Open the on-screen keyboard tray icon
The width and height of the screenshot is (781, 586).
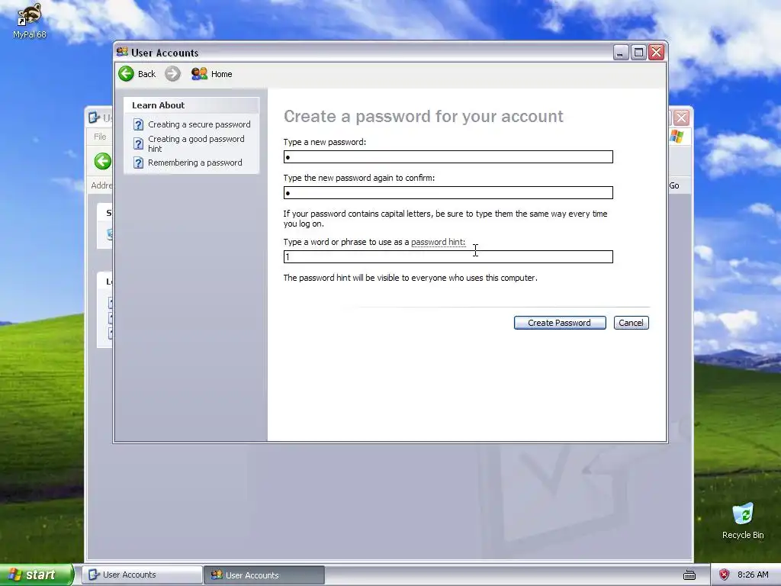click(x=689, y=575)
